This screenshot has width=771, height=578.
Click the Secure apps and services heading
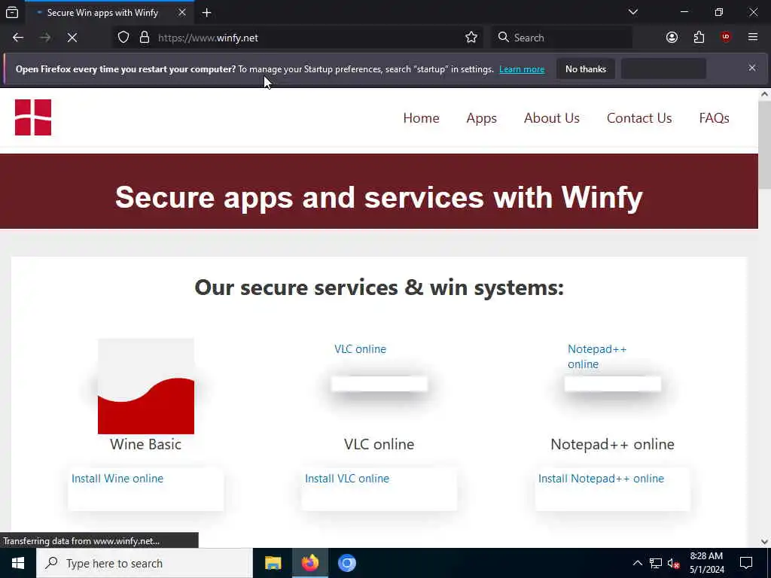379,197
